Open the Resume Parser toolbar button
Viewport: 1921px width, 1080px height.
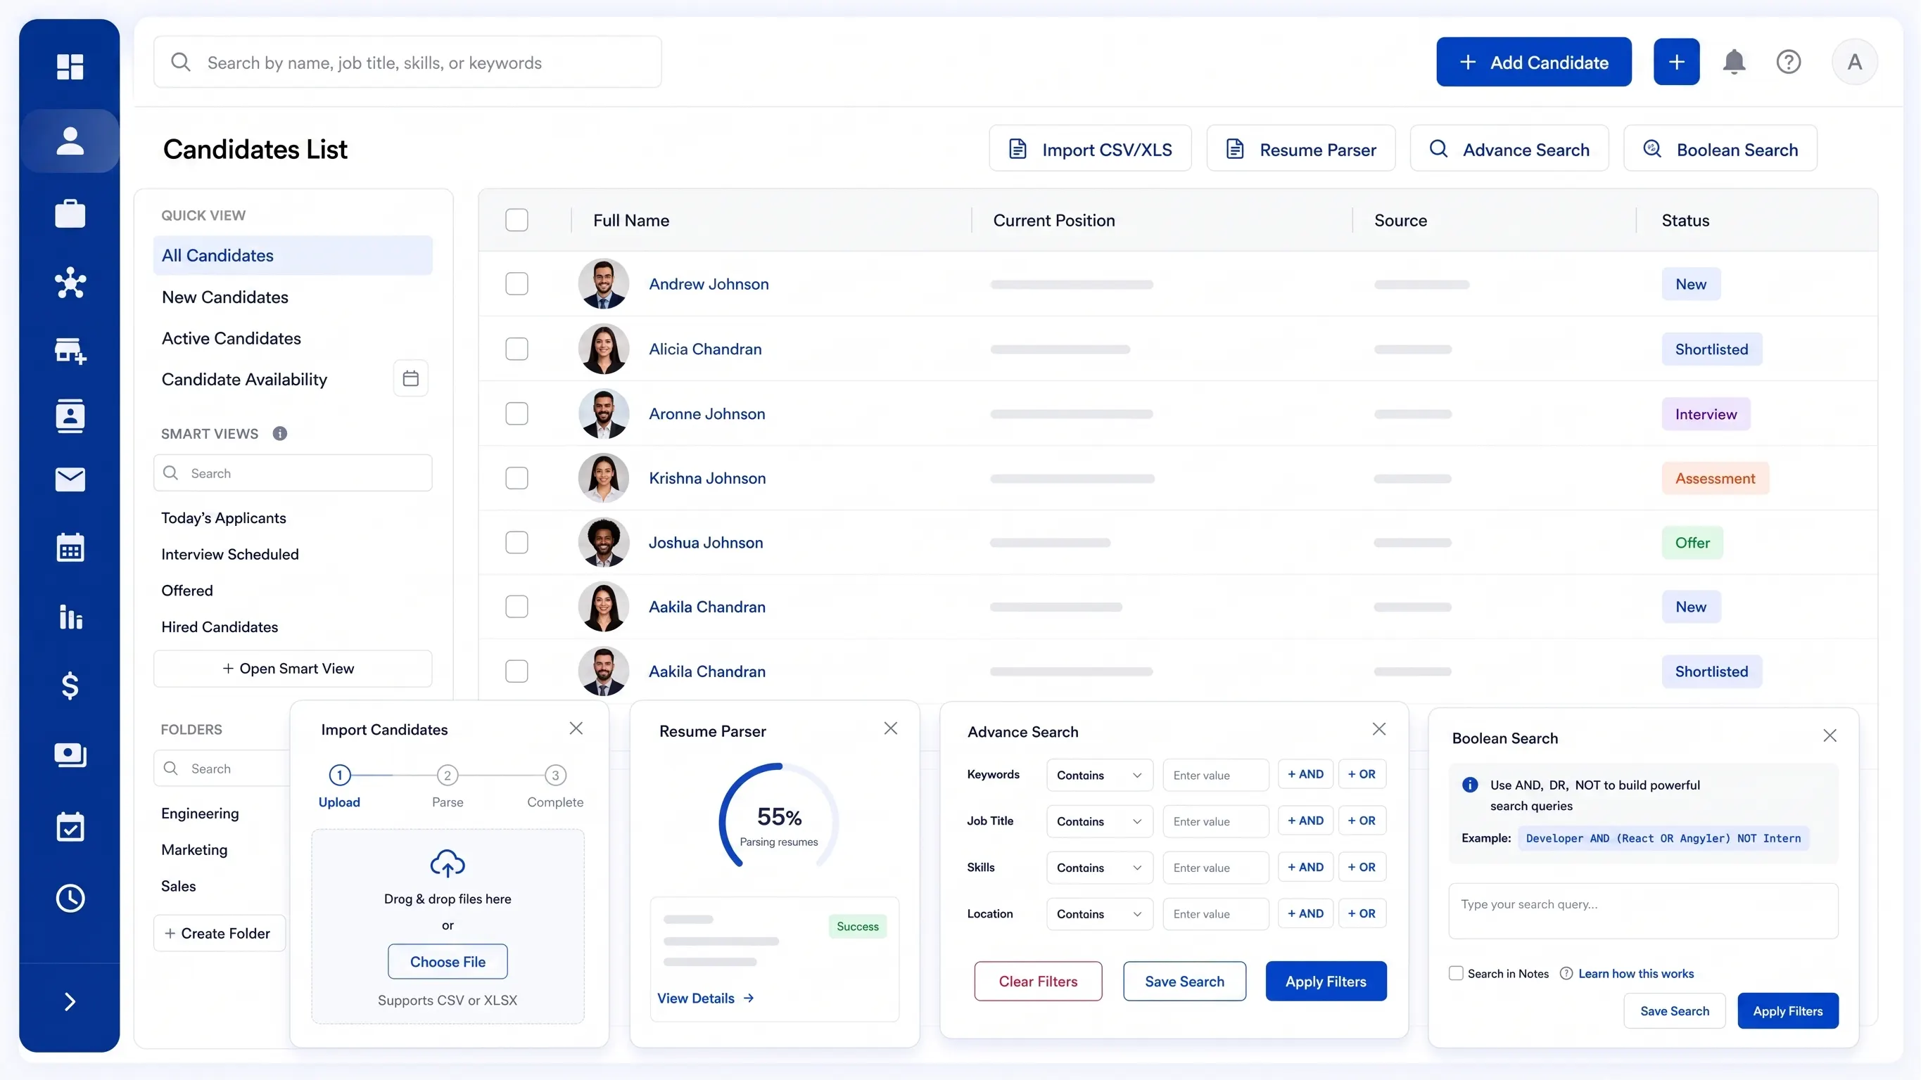click(1300, 149)
